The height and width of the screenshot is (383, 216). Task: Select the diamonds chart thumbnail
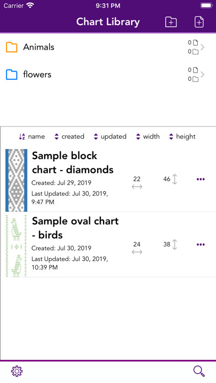pos(17,180)
